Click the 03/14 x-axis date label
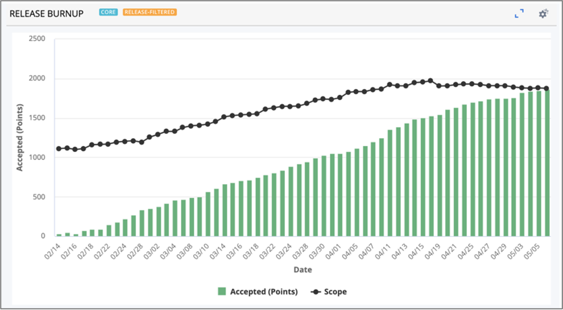563x310 pixels. click(219, 252)
